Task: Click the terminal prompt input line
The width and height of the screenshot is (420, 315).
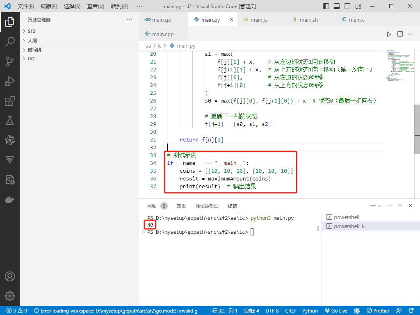Action: (x=200, y=232)
